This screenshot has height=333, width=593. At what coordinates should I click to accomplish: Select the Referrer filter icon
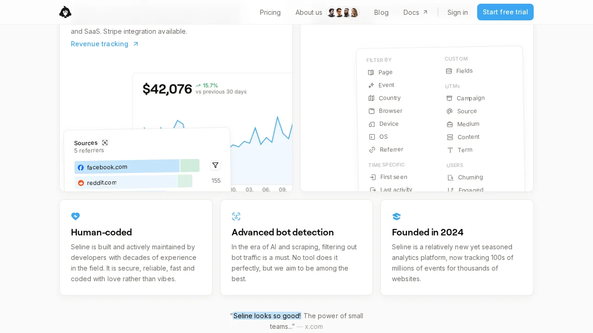(x=371, y=150)
